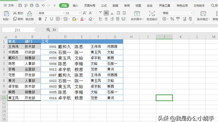Align text left
Screen dimensions: 218x122
click(x=100, y=19)
